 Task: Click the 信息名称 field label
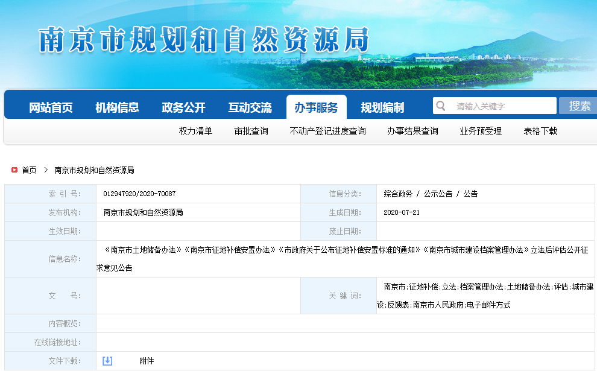(65, 259)
